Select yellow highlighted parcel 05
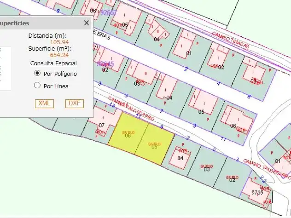Image resolution: width=291 pixels, height=218 pixels. click(154, 145)
